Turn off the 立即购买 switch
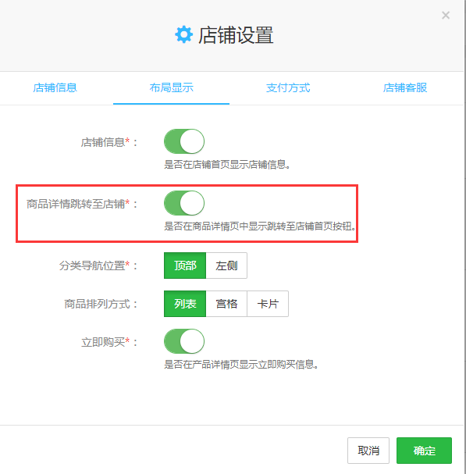 point(184,341)
